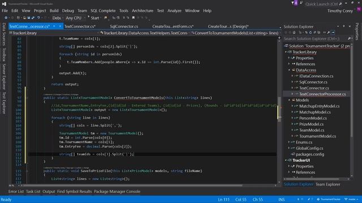
Task: Open the ConvertToTournamentModels member dropdown
Action: pos(235,33)
